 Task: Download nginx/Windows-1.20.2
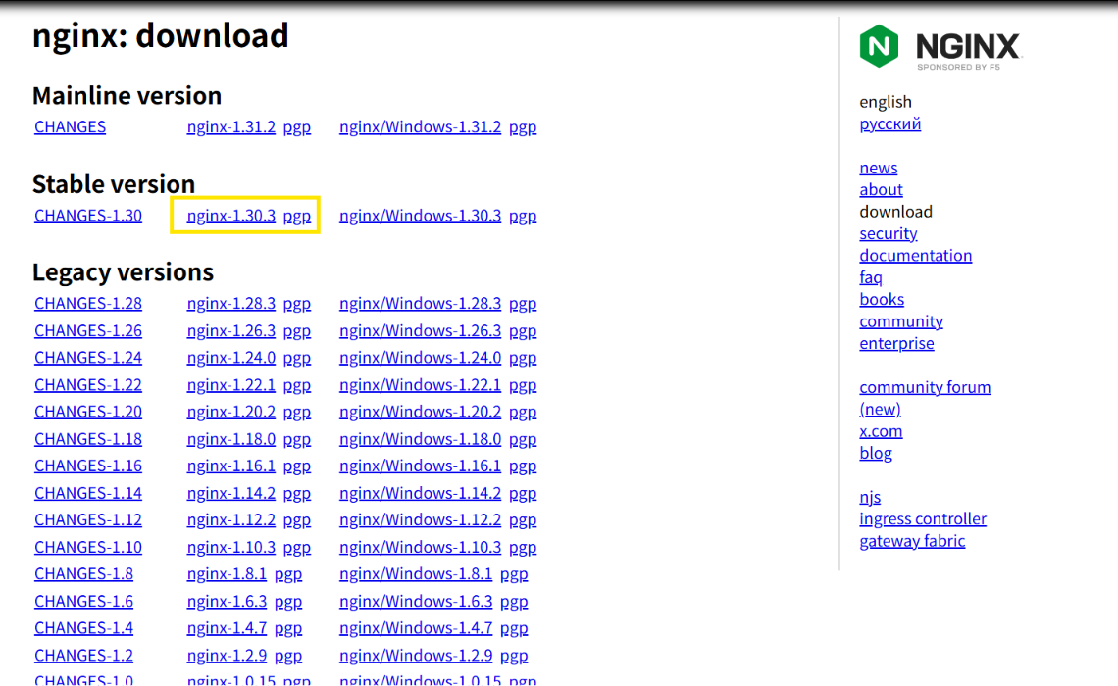[x=420, y=412]
